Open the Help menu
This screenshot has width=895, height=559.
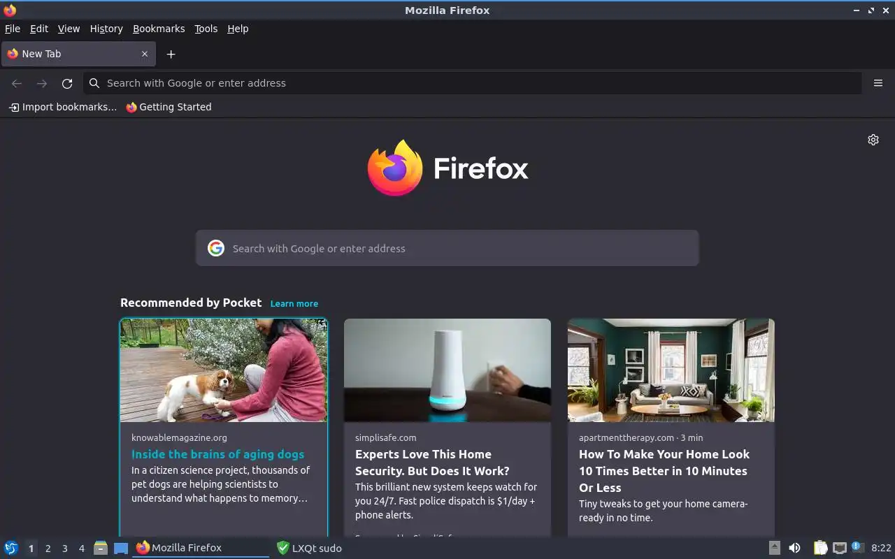(x=238, y=29)
